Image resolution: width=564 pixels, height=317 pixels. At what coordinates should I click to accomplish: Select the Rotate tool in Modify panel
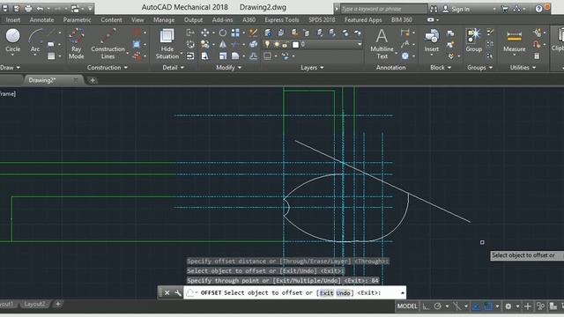pyautogui.click(x=223, y=33)
